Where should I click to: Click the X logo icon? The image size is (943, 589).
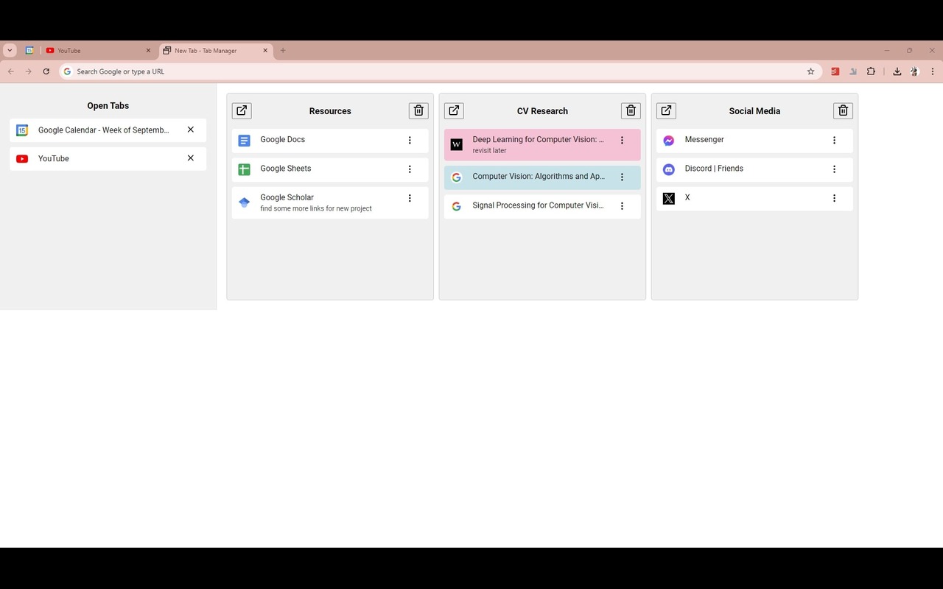(669, 199)
